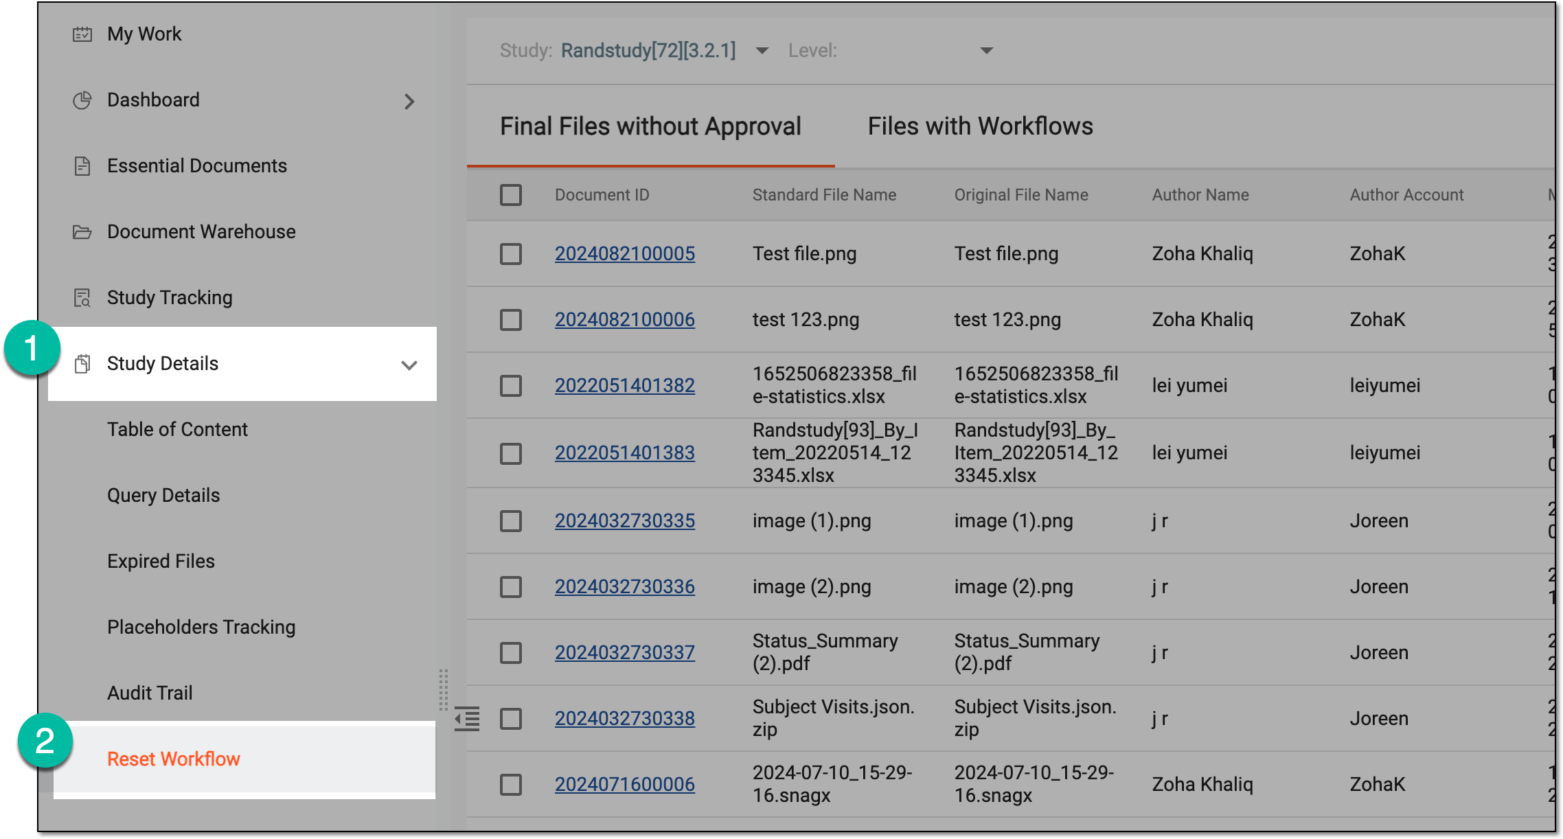Open Query Details submenu item

[x=163, y=496]
